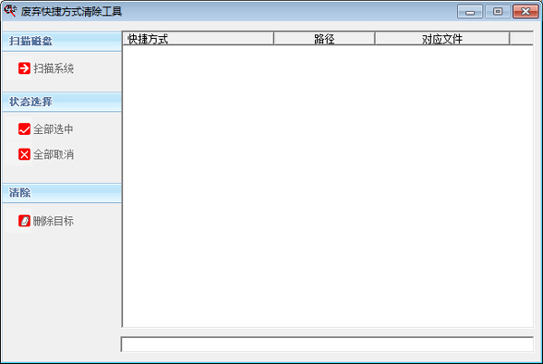Image resolution: width=543 pixels, height=364 pixels.
Task: Open the 状态选择 section header
Action: 62,101
